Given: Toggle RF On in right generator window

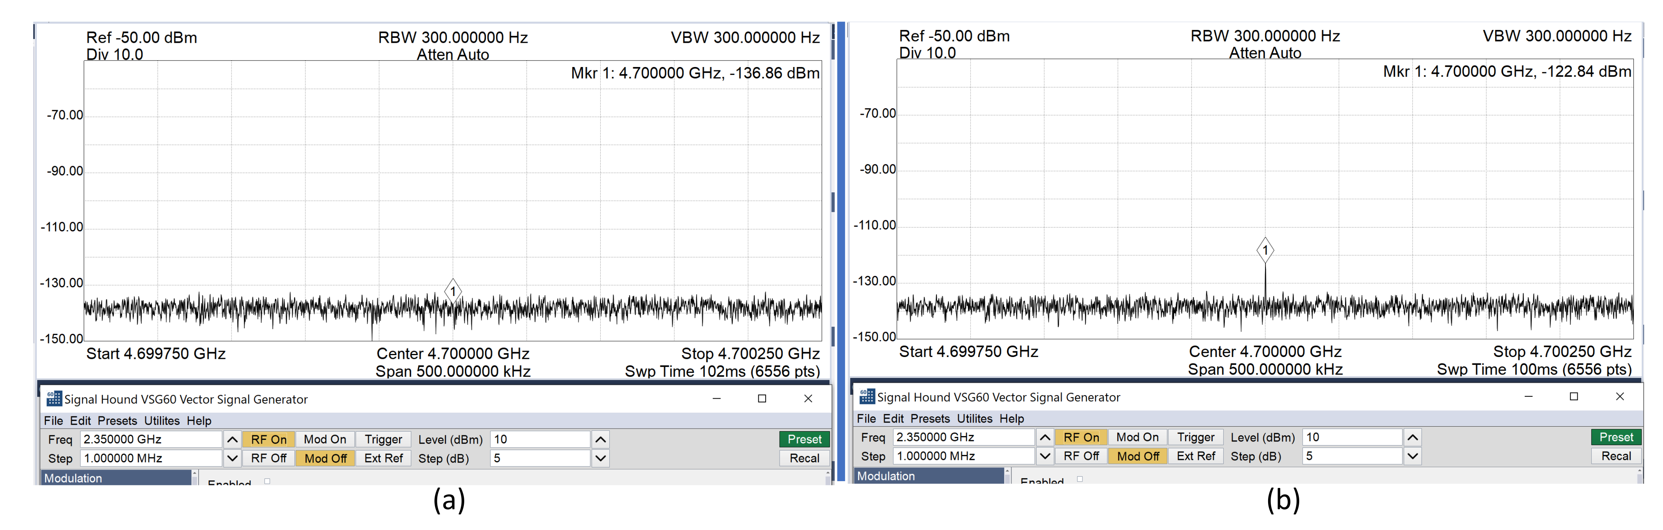Looking at the screenshot, I should [1081, 436].
